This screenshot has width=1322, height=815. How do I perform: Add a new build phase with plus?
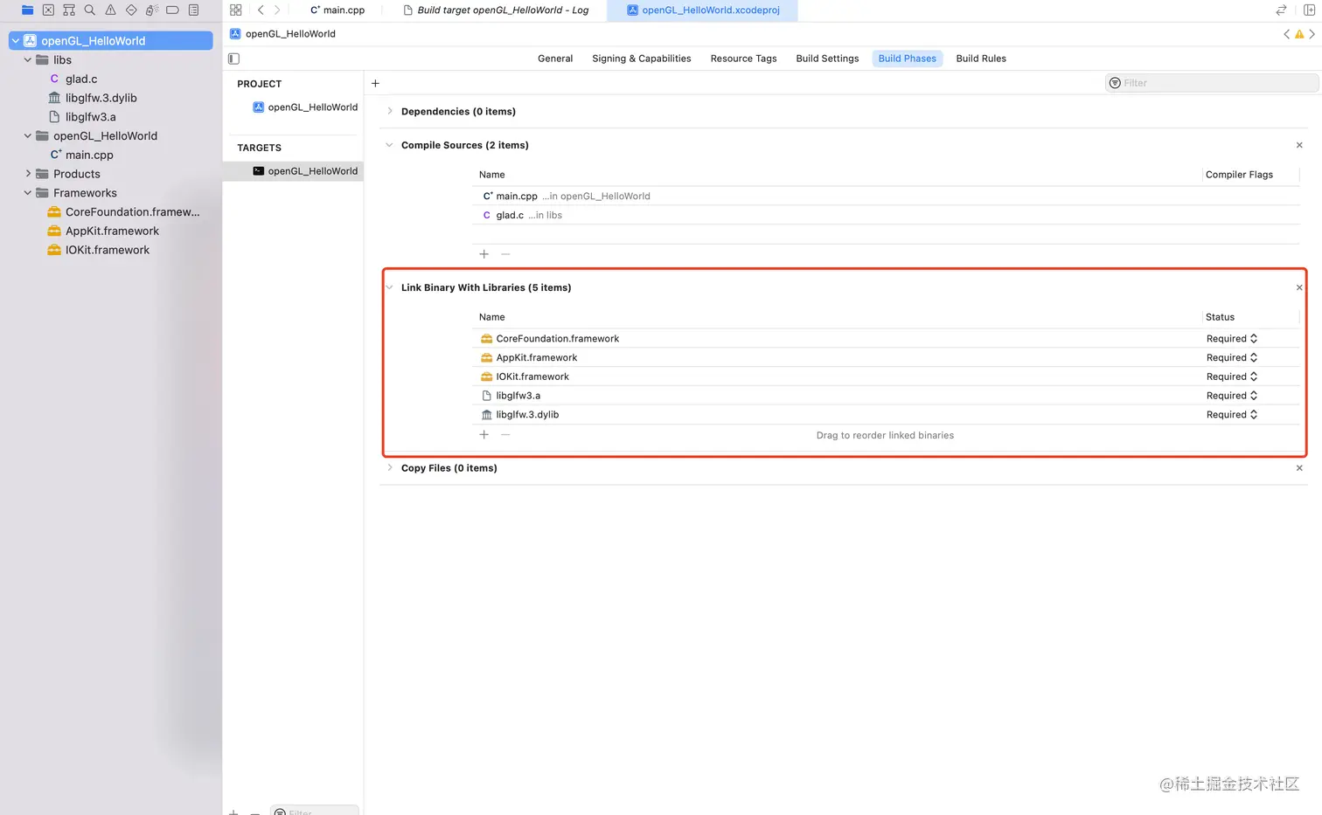(x=375, y=83)
